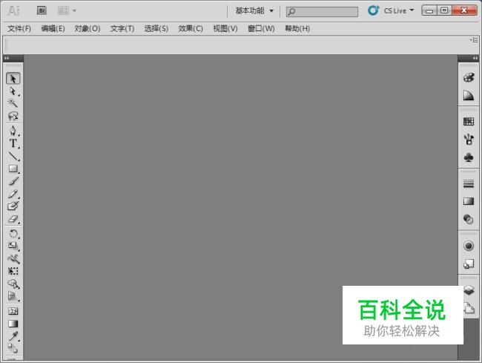Open the Arrange Documents dropdown
The height and width of the screenshot is (363, 482).
pos(67,11)
